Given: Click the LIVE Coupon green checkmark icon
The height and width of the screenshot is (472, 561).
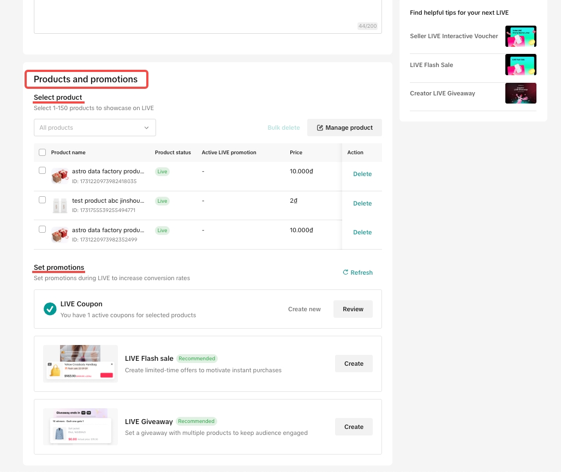Looking at the screenshot, I should (x=50, y=309).
